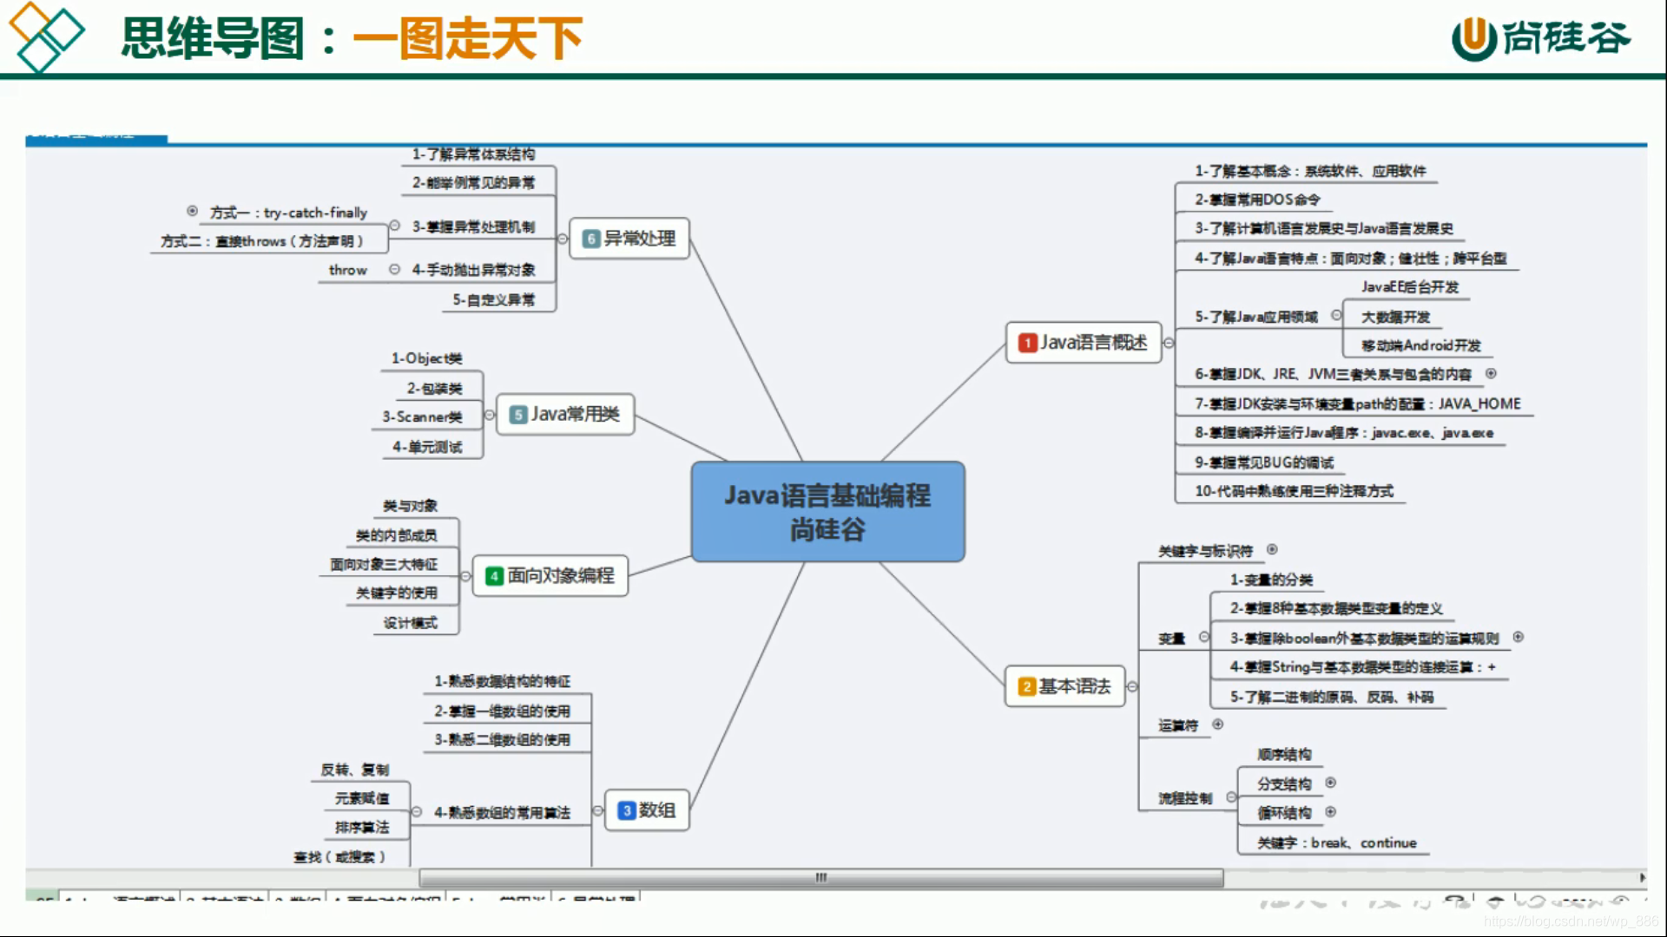This screenshot has width=1667, height=937.
Task: Toggle the circle marker next to 循环结构
Action: [1330, 812]
